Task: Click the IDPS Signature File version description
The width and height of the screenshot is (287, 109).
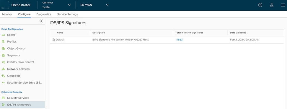Action: point(120,40)
